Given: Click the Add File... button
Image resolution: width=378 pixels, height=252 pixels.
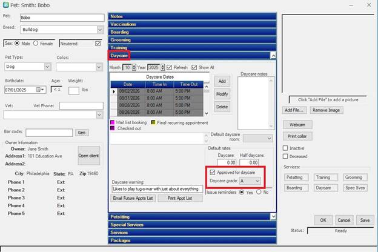Looking at the screenshot, I should [294, 110].
